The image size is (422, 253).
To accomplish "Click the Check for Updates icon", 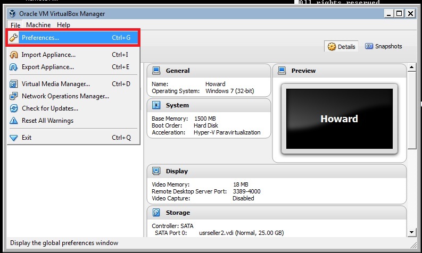I will [x=13, y=108].
